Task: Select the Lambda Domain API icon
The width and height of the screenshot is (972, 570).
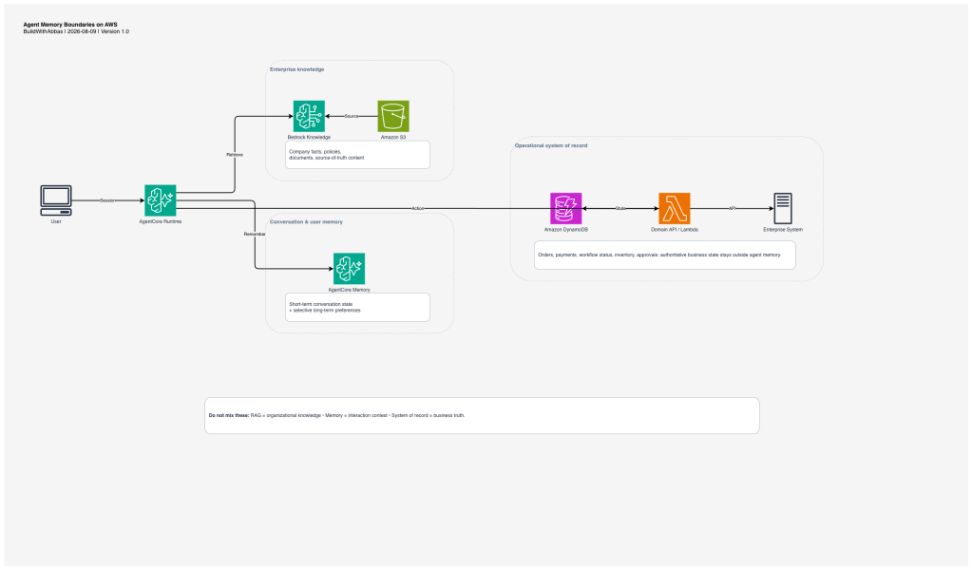Action: coord(675,208)
